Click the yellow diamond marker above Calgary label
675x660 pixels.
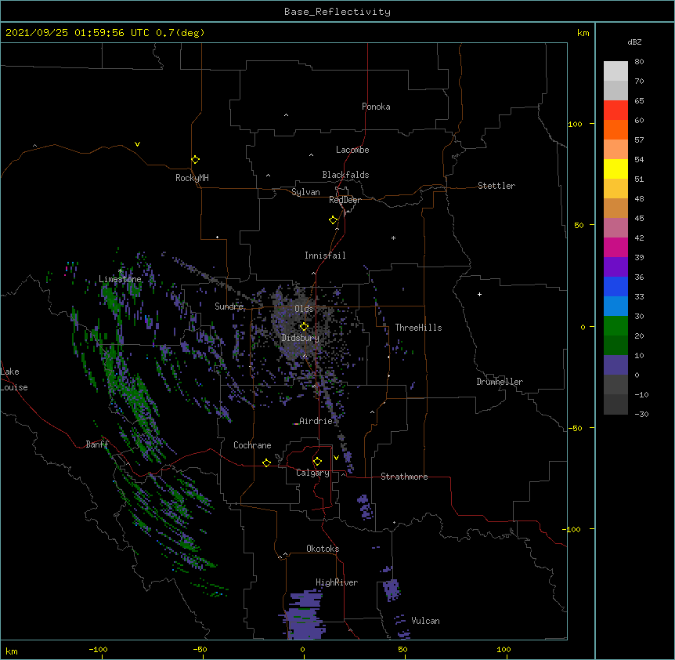point(317,461)
